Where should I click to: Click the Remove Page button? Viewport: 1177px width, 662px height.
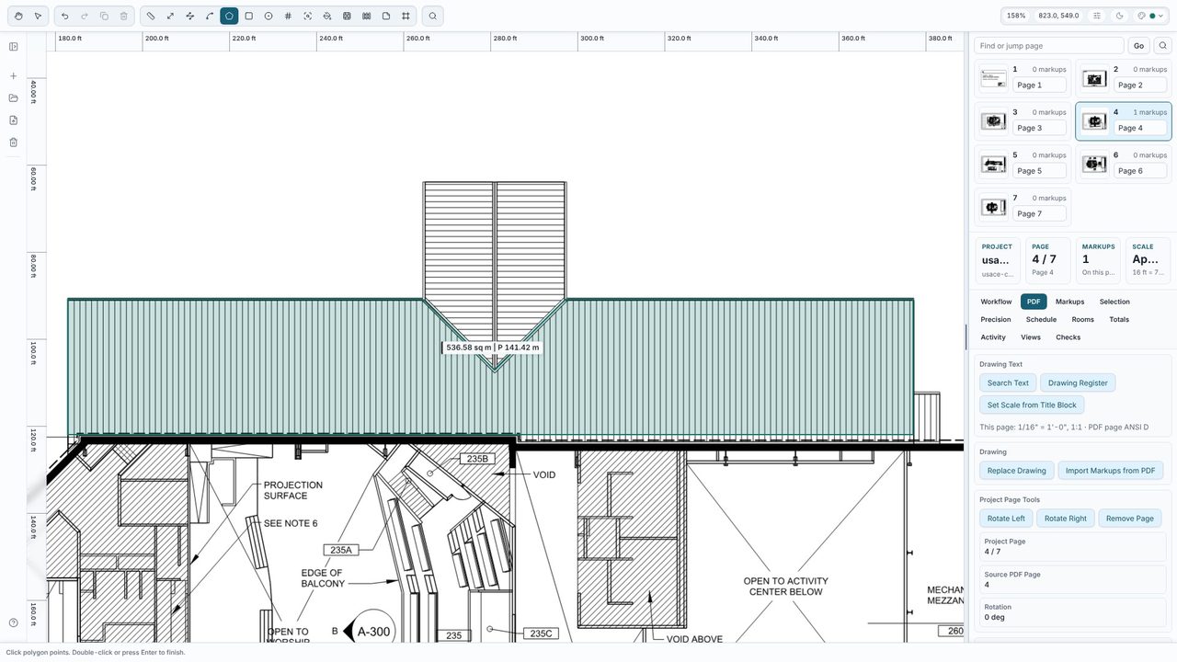coord(1130,519)
